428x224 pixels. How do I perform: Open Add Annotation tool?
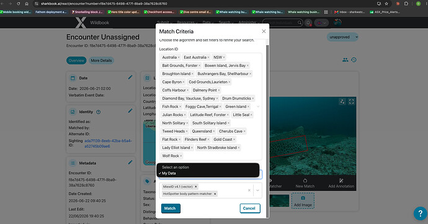click(x=341, y=183)
